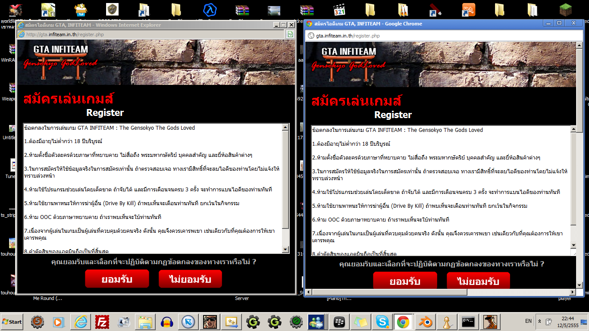Click the rules scrollbar thumb in IE window
589x331 pixels.
pos(285,180)
